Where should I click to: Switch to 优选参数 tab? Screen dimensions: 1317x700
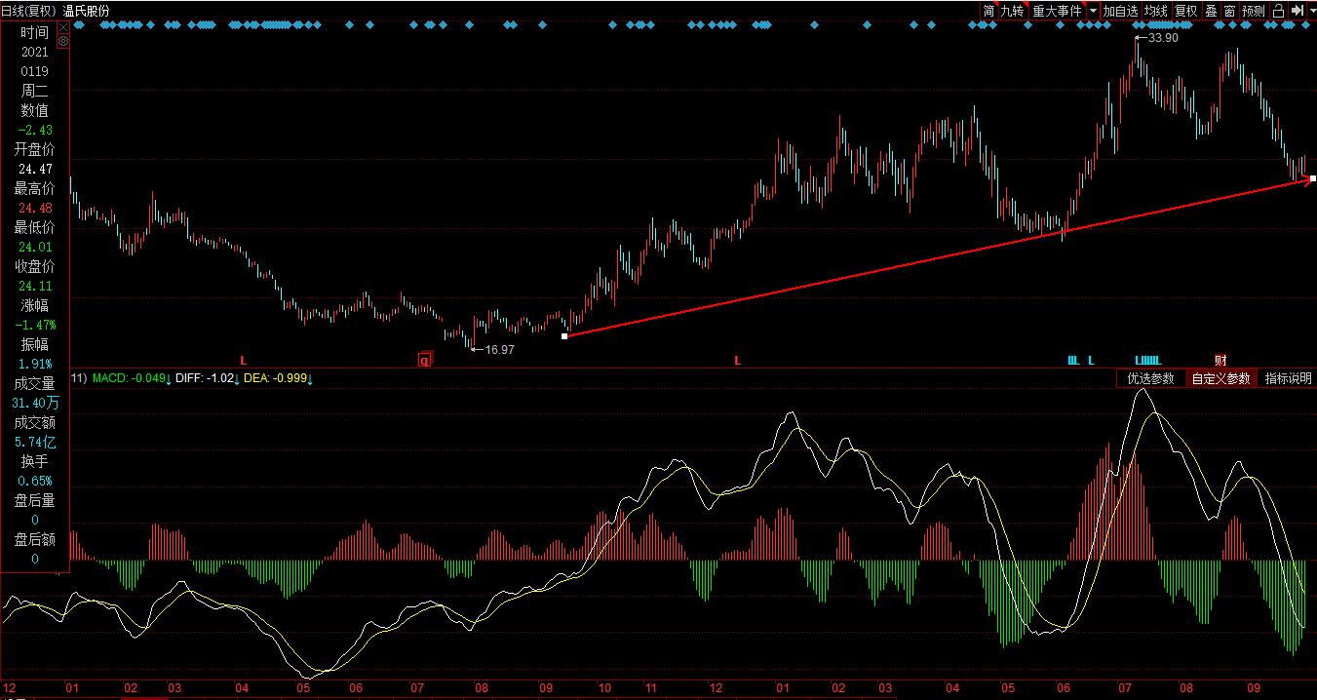click(x=1150, y=378)
